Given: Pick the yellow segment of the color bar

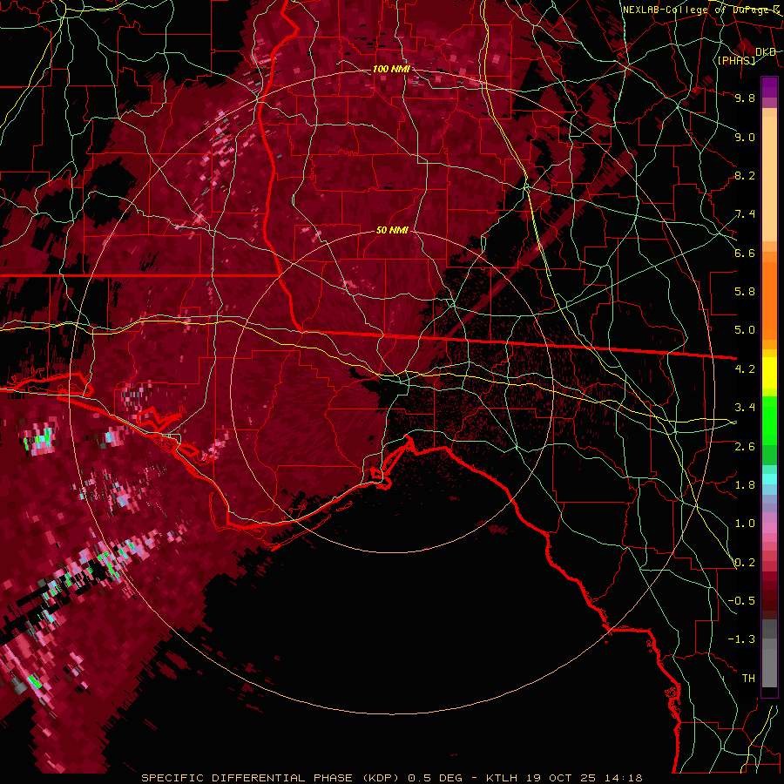Looking at the screenshot, I should pyautogui.click(x=769, y=373).
